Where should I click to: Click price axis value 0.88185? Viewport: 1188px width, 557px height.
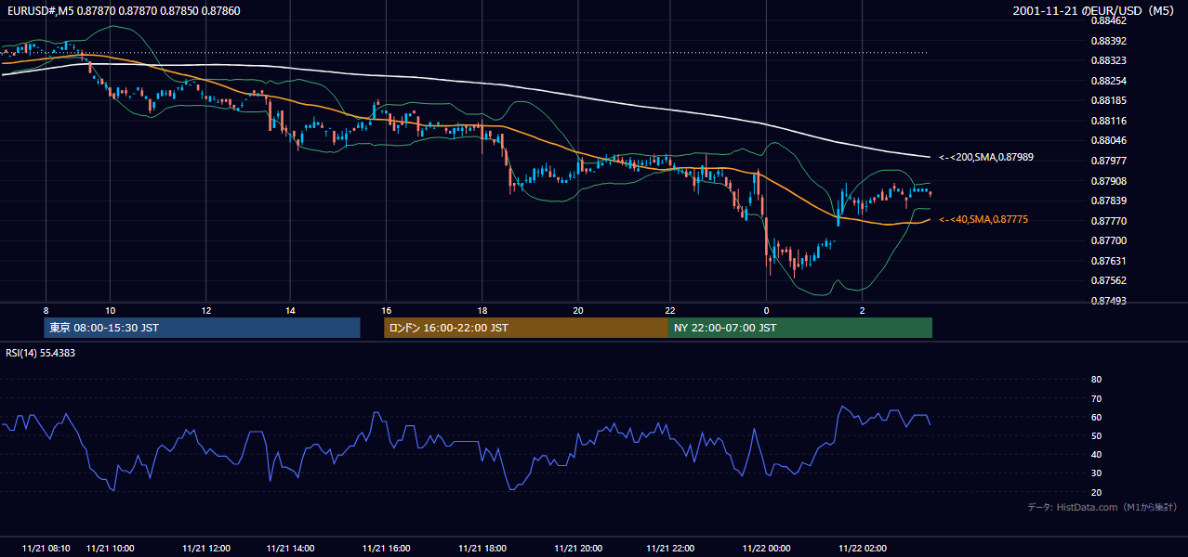pyautogui.click(x=1108, y=100)
